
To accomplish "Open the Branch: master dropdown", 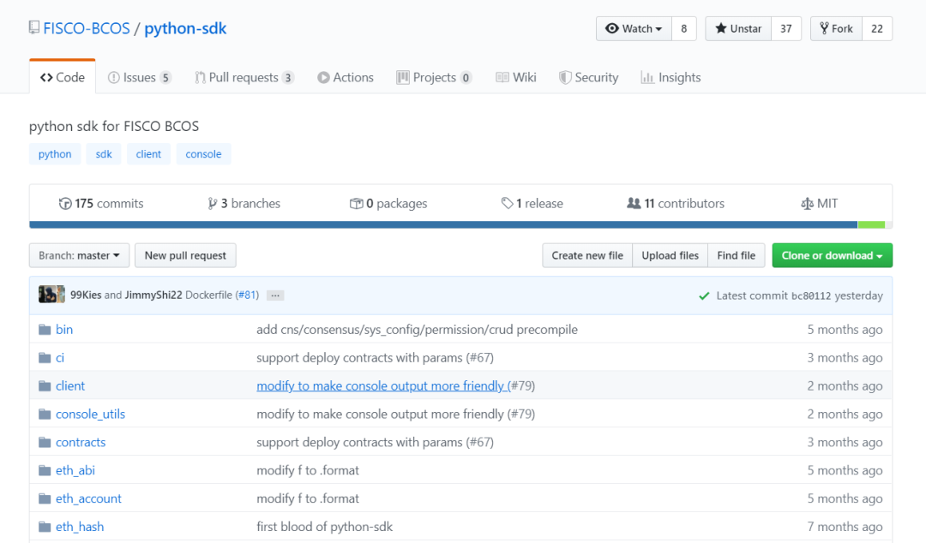I will click(79, 255).
